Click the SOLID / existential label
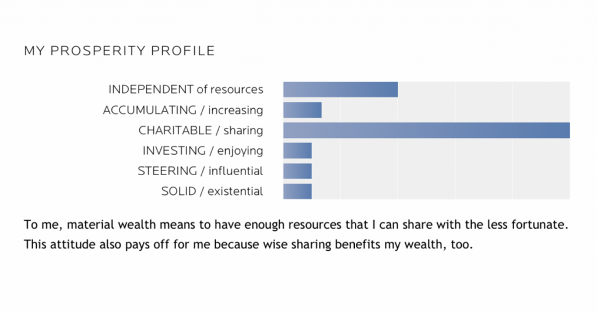The width and height of the screenshot is (597, 313). pyautogui.click(x=212, y=191)
